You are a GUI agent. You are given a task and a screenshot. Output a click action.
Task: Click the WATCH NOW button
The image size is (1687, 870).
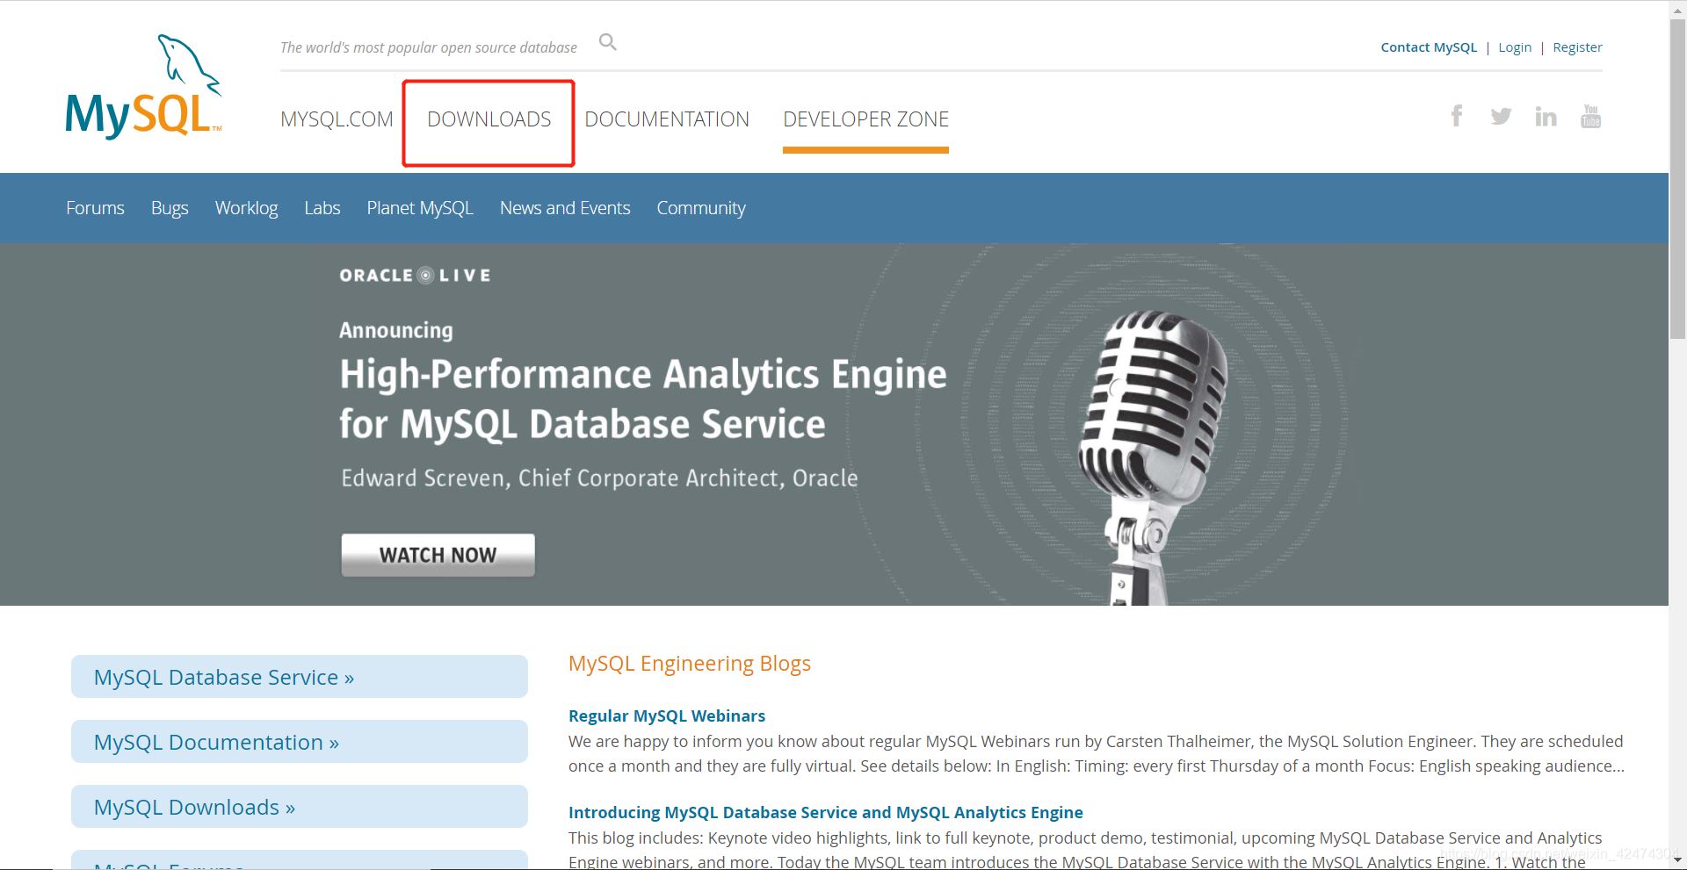tap(437, 554)
